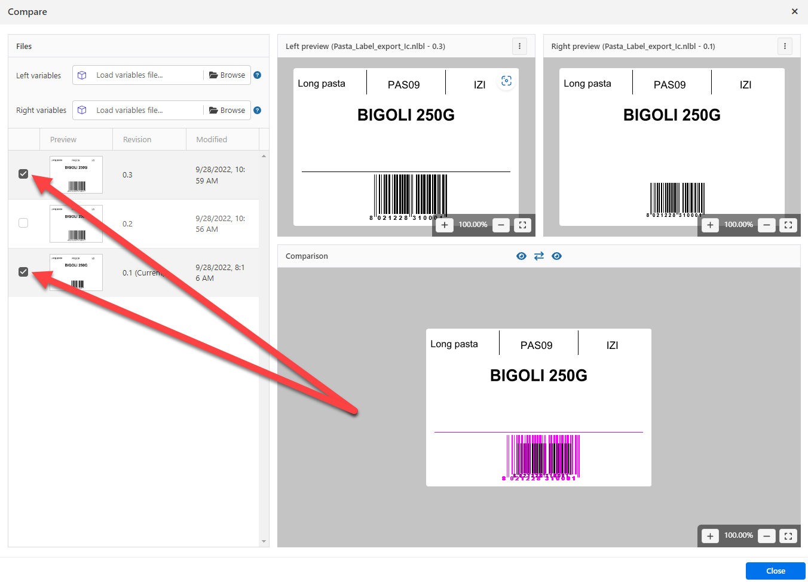Fit the left preview to screen
The image size is (808, 582).
point(522,225)
